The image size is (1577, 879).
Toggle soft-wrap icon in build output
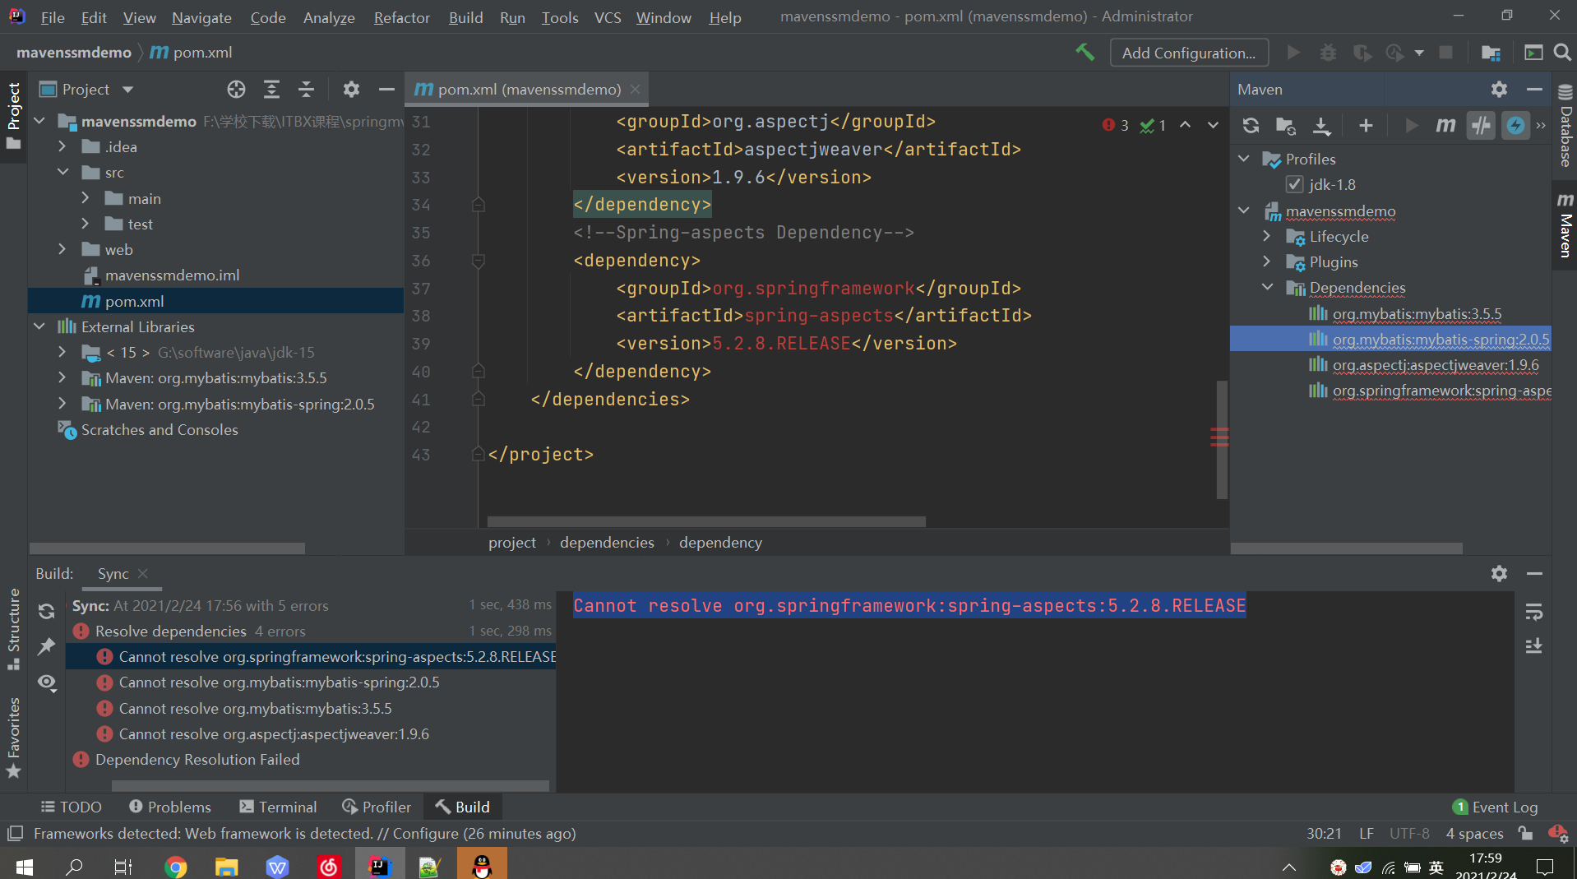pyautogui.click(x=1534, y=611)
